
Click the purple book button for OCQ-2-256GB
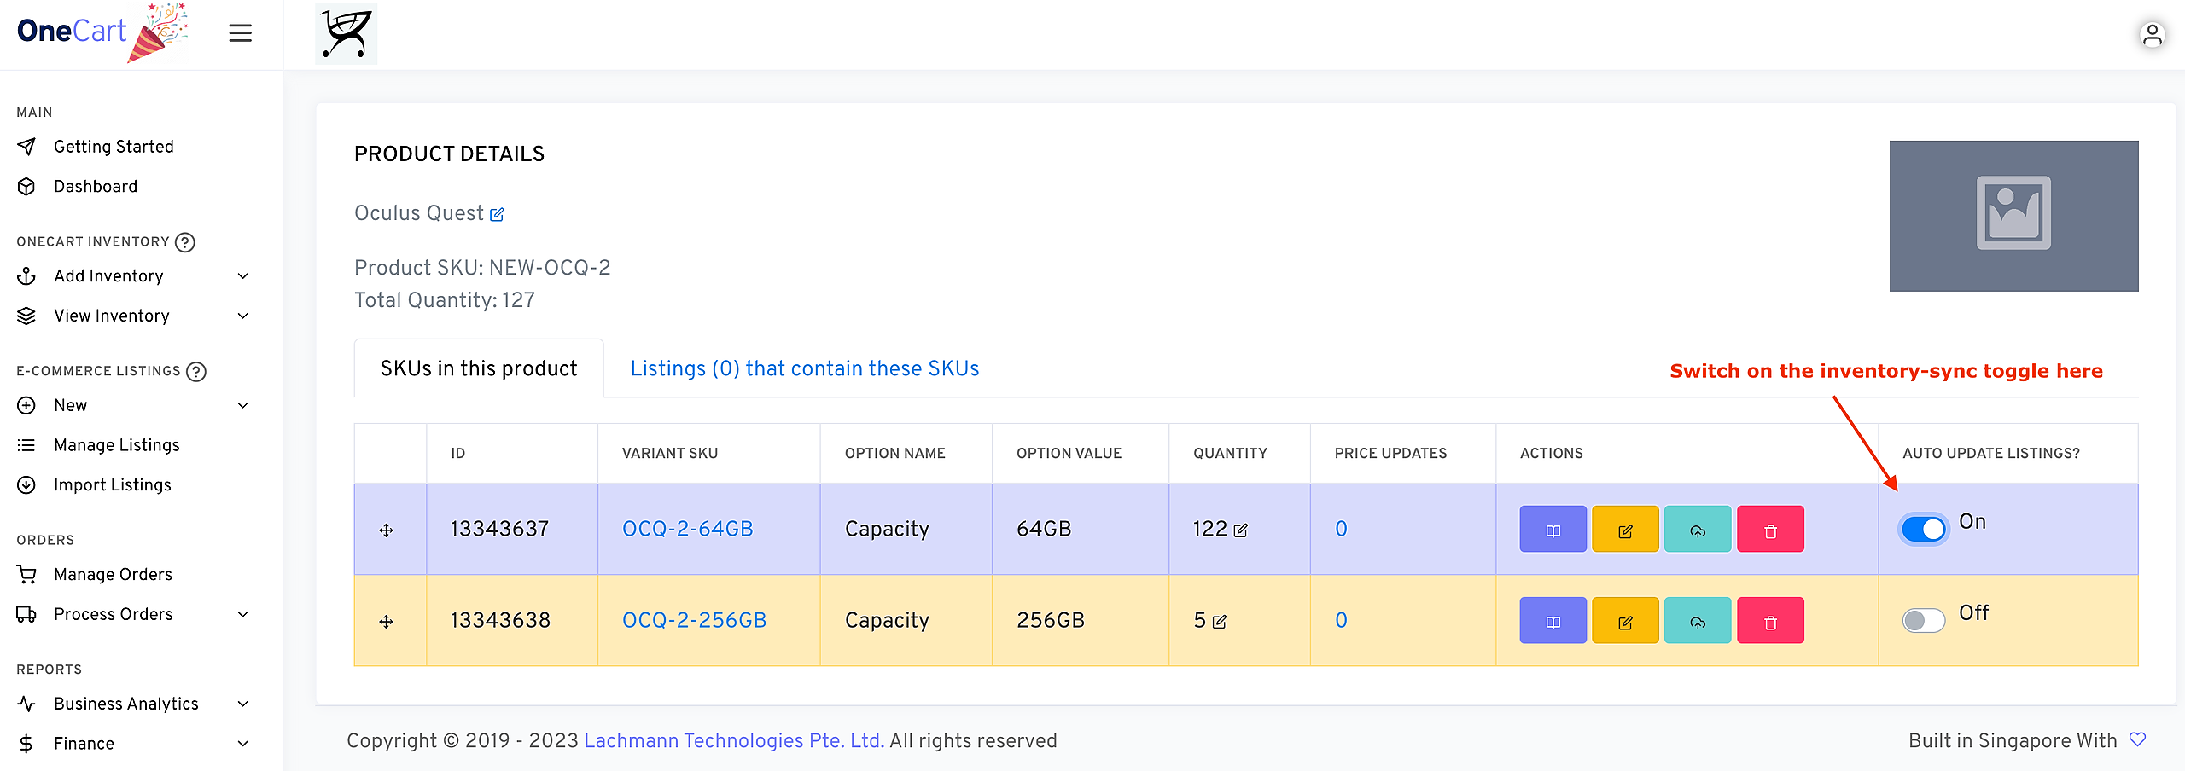pyautogui.click(x=1553, y=621)
